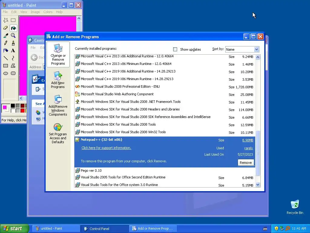310x233 pixels.
Task: Click program list scrollbar down arrow
Action: [x=258, y=185]
